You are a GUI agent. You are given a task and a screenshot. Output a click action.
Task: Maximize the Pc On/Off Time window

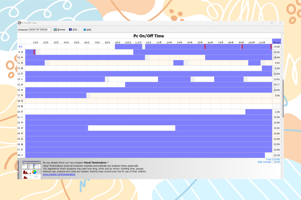(x=272, y=23)
